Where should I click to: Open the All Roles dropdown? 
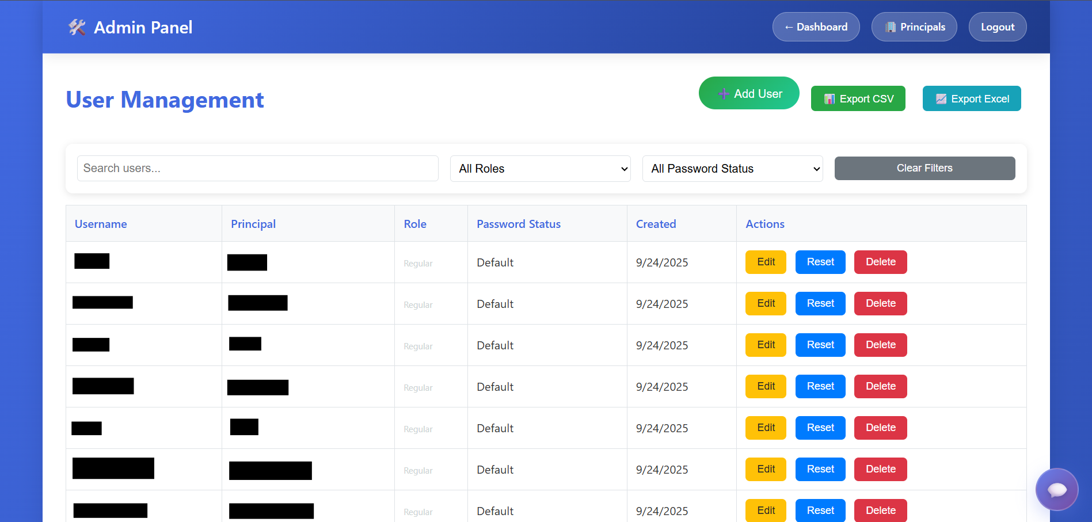[540, 169]
